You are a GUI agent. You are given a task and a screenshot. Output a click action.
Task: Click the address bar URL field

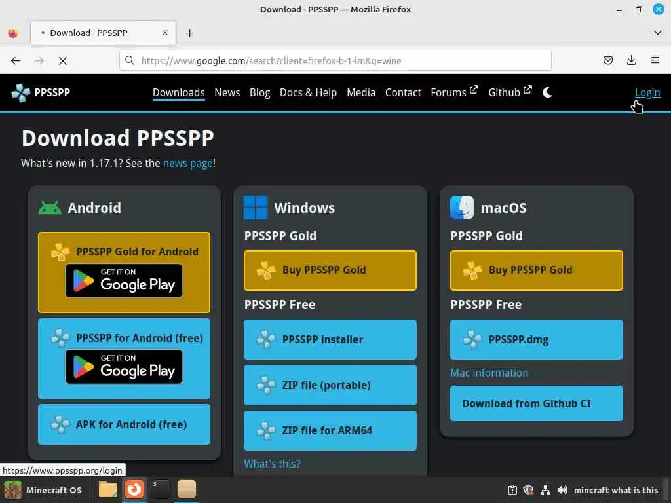coord(335,61)
